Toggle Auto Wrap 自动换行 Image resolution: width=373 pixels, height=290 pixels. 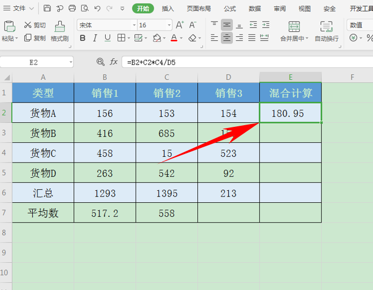tap(327, 31)
